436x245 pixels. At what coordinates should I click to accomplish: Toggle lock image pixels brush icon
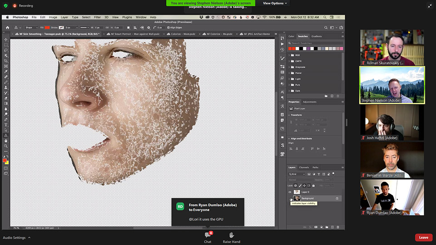[x=300, y=186]
